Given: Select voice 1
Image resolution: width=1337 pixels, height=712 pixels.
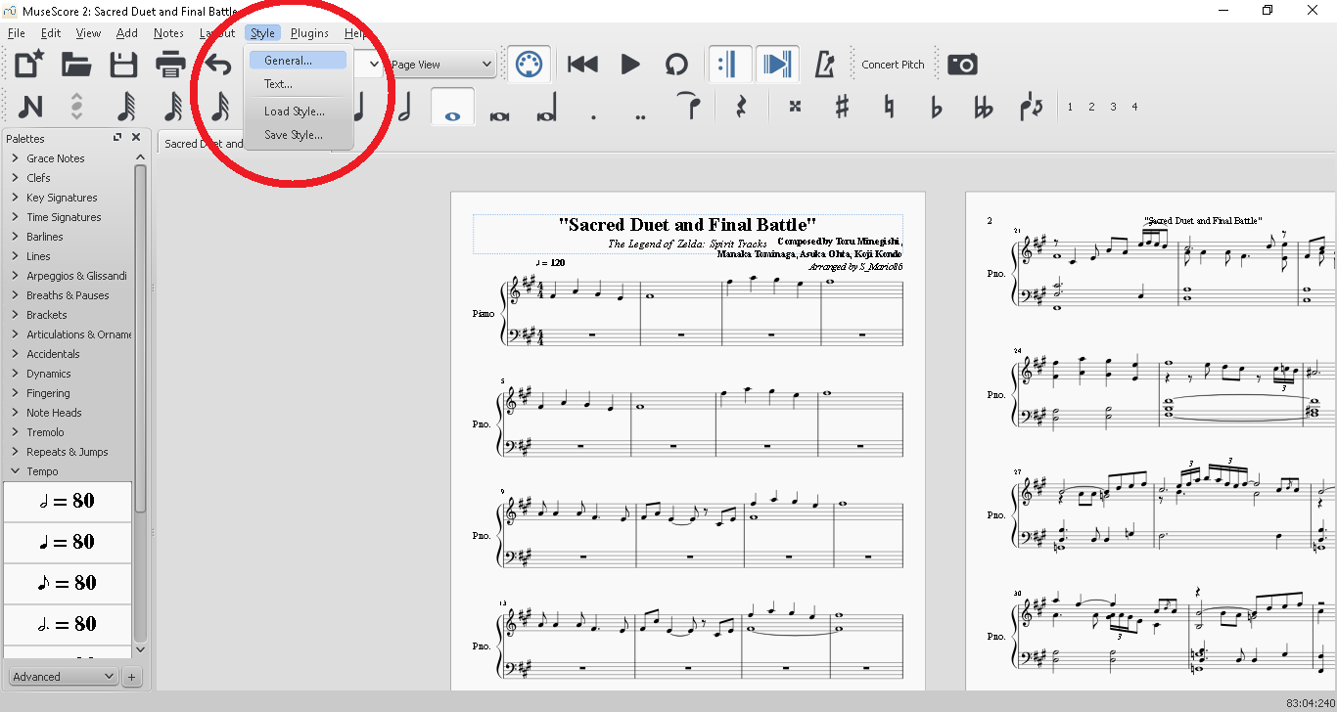Looking at the screenshot, I should click(x=1070, y=107).
